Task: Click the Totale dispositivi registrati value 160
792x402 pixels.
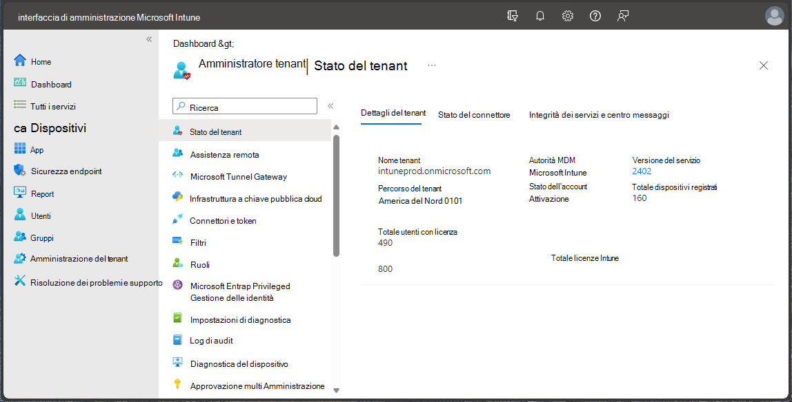Action: point(640,198)
